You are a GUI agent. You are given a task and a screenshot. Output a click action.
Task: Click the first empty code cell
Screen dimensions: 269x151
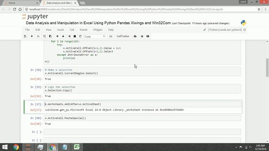tap(142, 132)
